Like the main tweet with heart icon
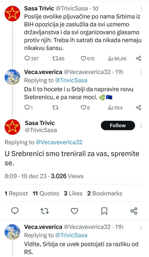149x257 pixels. [x=74, y=211]
